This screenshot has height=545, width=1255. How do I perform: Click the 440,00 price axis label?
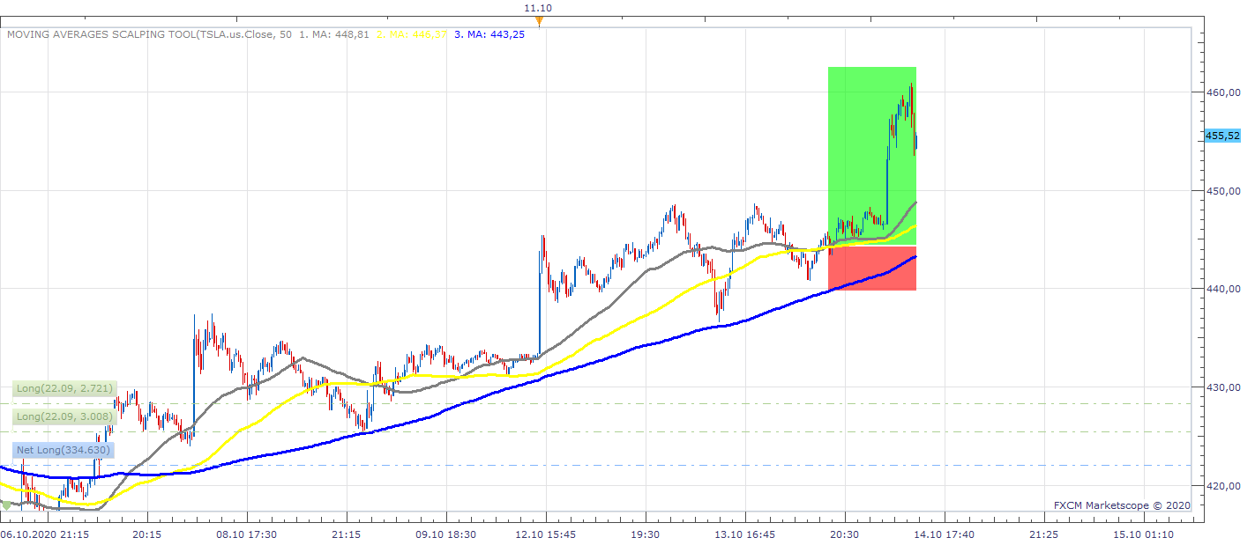[x=1222, y=289]
